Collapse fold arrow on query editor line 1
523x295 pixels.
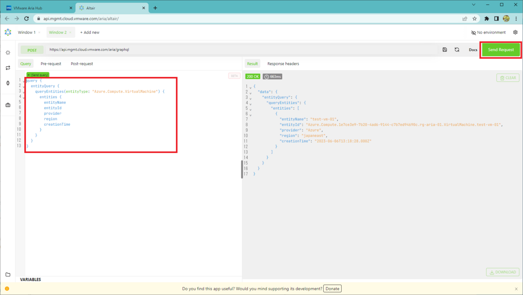point(24,81)
